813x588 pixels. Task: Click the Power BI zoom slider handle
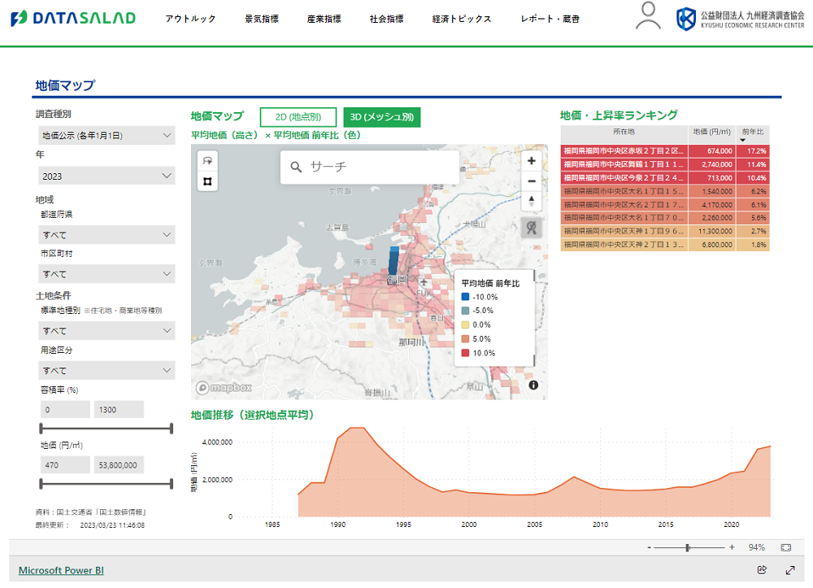tap(688, 547)
